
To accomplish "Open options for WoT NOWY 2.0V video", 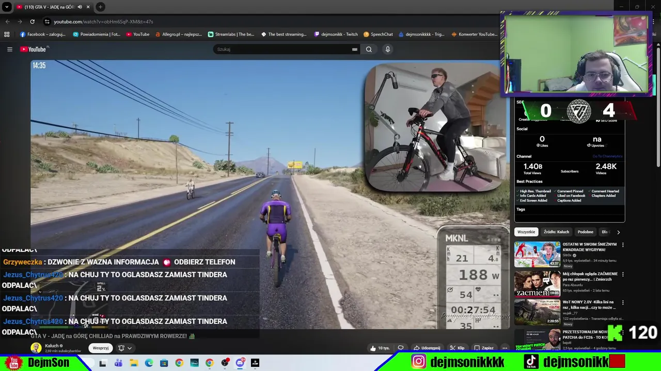I will coord(622,302).
